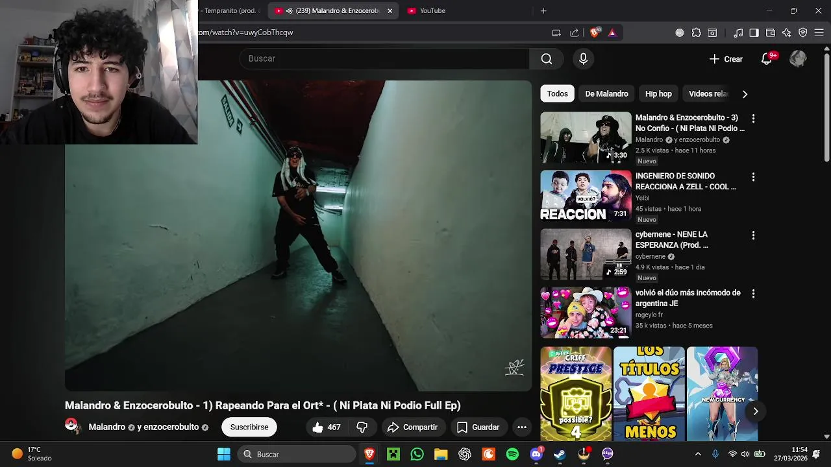Open WhatsApp from the taskbar
The width and height of the screenshot is (831, 467).
tap(417, 454)
